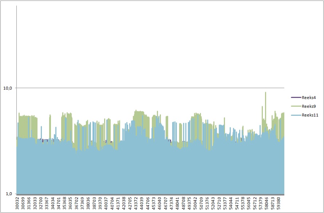Screen dimensions: 324x213
Task: Select the tallest green Reeks9 spike
Action: 265,93
